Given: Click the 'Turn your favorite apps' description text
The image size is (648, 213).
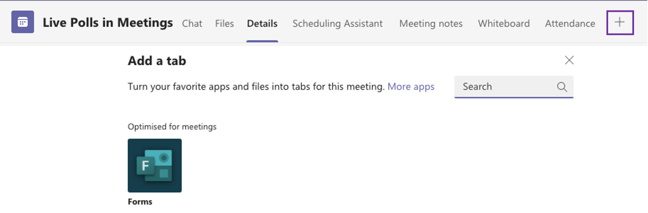Looking at the screenshot, I should point(256,87).
